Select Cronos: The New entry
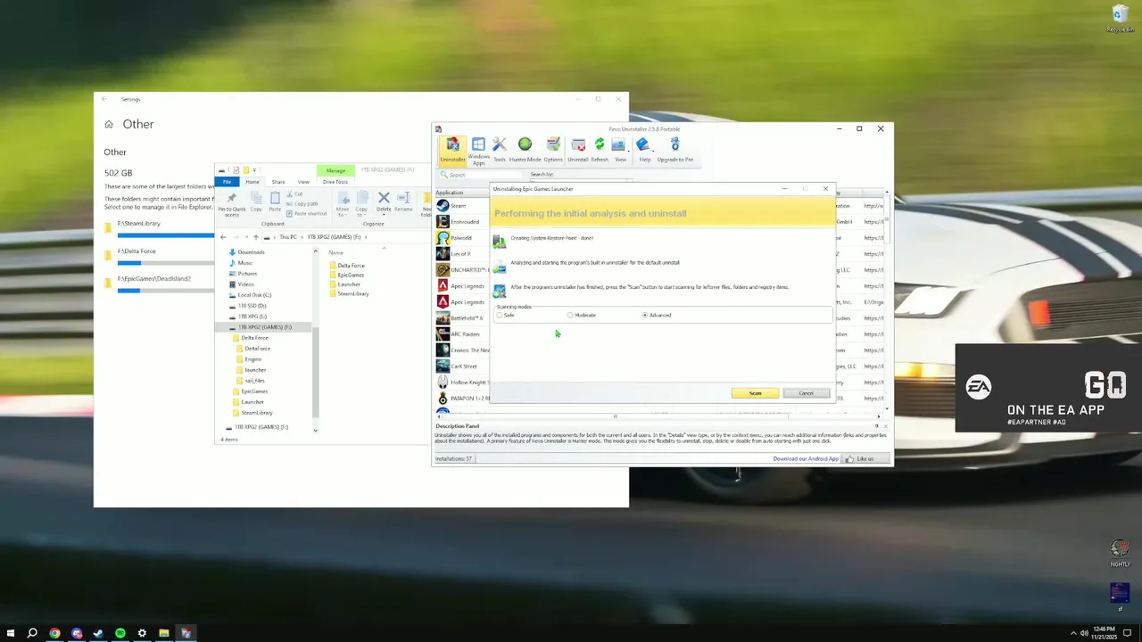Image resolution: width=1142 pixels, height=642 pixels. pyautogui.click(x=461, y=350)
